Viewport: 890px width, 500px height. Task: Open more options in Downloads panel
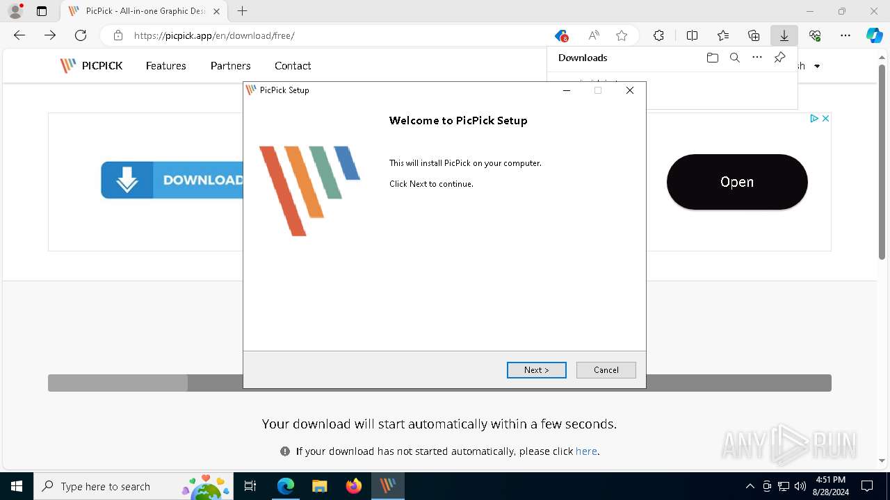757,58
